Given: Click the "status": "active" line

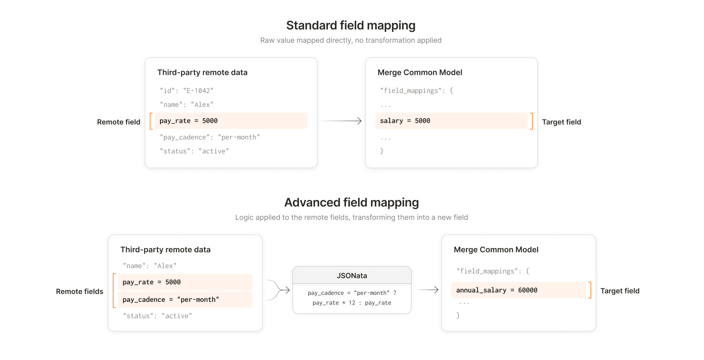Looking at the screenshot, I should point(194,151).
